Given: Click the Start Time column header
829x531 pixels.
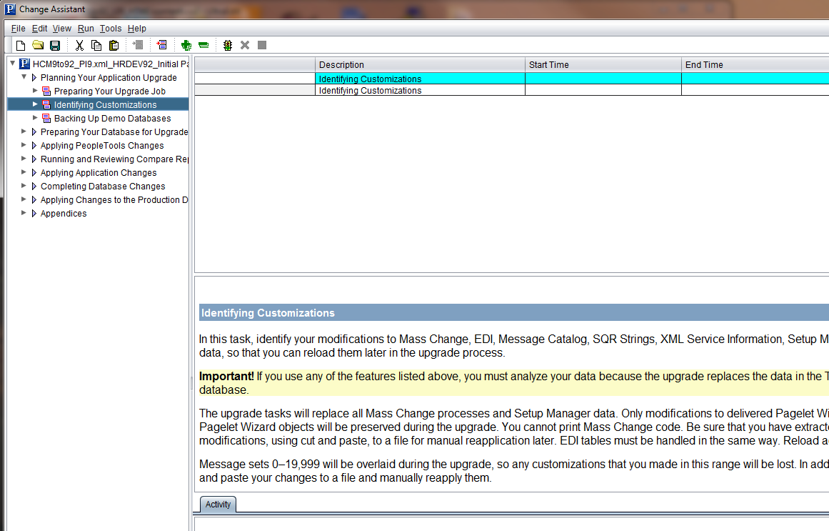Looking at the screenshot, I should [603, 64].
